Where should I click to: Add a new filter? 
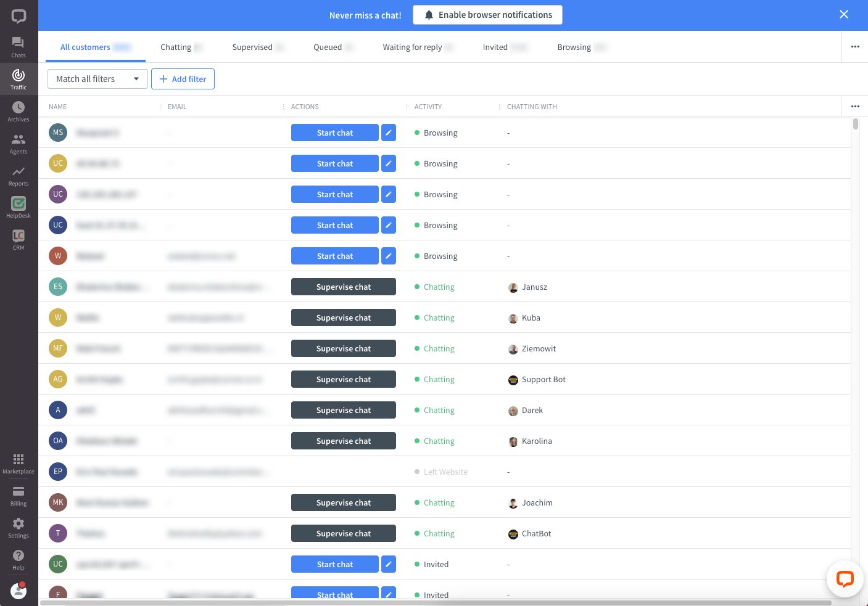click(x=183, y=79)
